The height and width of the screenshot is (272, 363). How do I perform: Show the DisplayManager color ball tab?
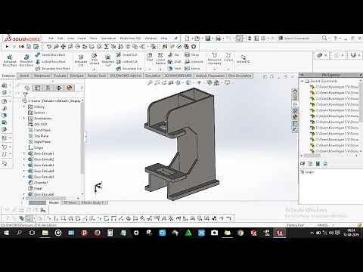click(70, 88)
